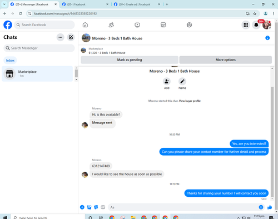278x219 pixels.
Task: Choose a GIF icon
Action: (103, 207)
